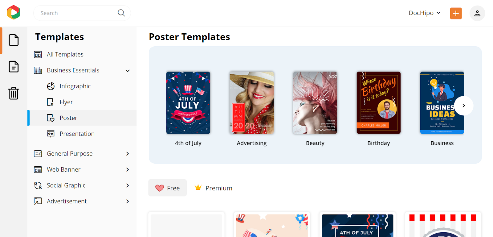Click the DocHipo logo
This screenshot has height=237, width=493.
tap(14, 13)
